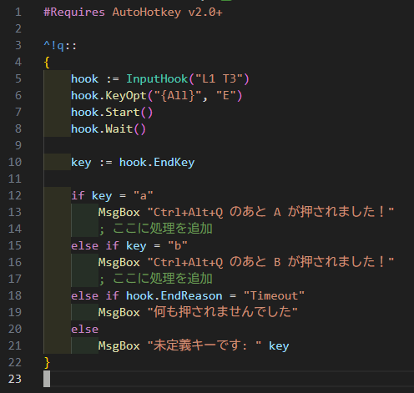Click the 'InputHook' function name
The width and height of the screenshot is (414, 393).
tap(157, 79)
